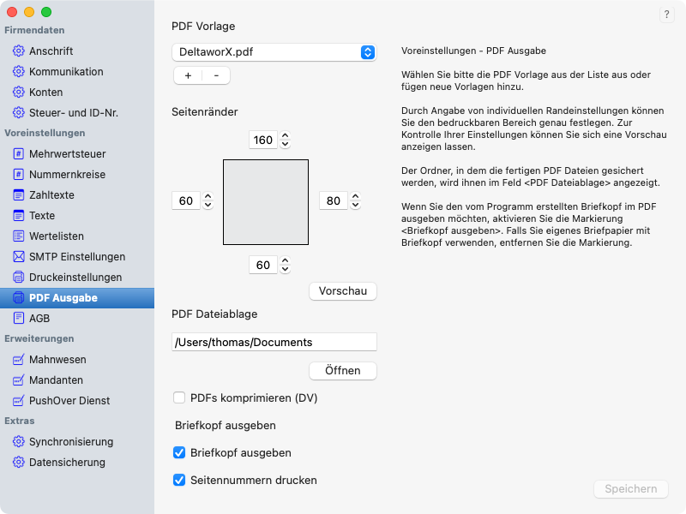This screenshot has height=514, width=686.
Task: Click the gear icon next to Anschrift
Action: (18, 51)
